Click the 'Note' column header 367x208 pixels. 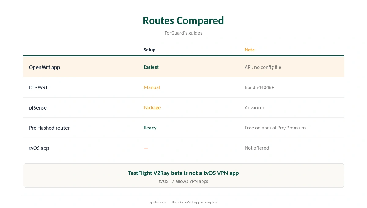pos(250,50)
